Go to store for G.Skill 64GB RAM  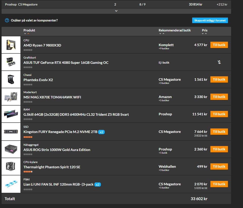tap(219, 114)
